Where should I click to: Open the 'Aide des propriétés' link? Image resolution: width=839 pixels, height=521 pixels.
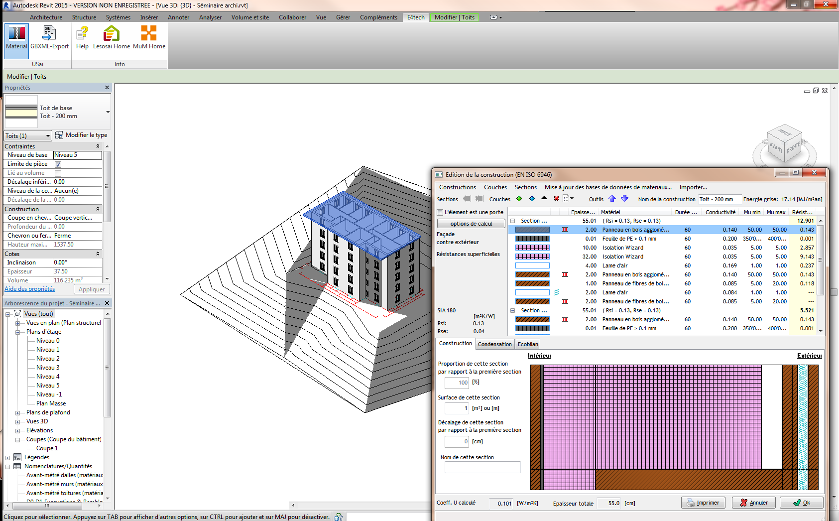30,289
